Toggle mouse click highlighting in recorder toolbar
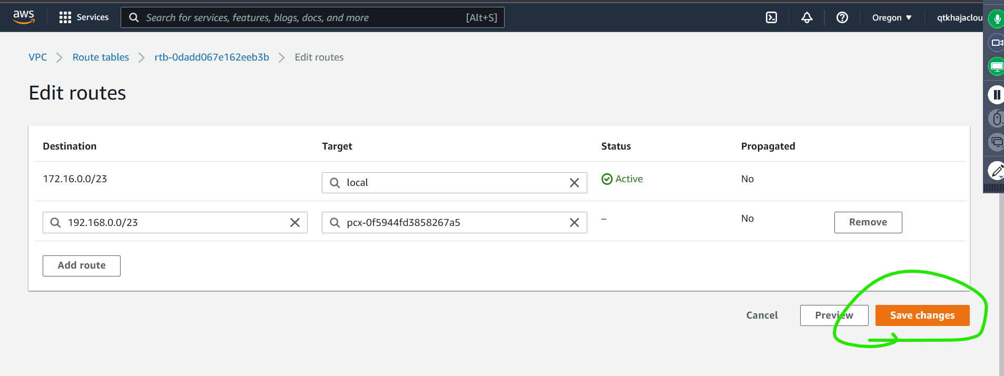The image size is (1004, 376). point(997,118)
